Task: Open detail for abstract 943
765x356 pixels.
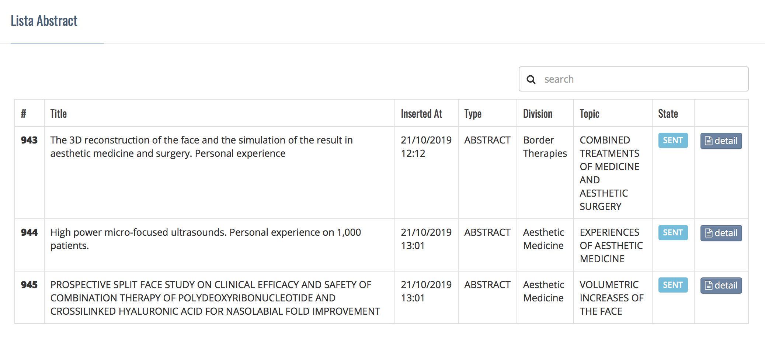Action: 721,141
